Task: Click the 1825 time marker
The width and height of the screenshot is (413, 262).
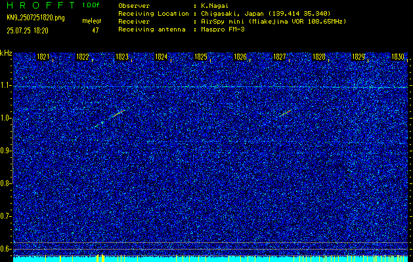Action: coord(201,57)
